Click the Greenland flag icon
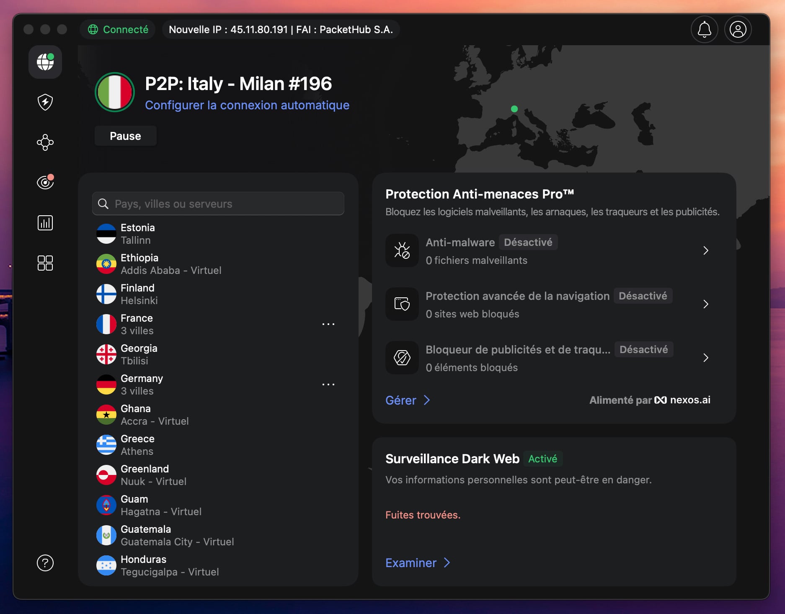This screenshot has width=785, height=614. tap(106, 475)
